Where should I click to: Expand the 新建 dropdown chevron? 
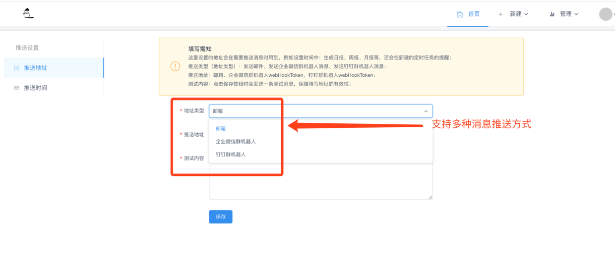(x=526, y=14)
